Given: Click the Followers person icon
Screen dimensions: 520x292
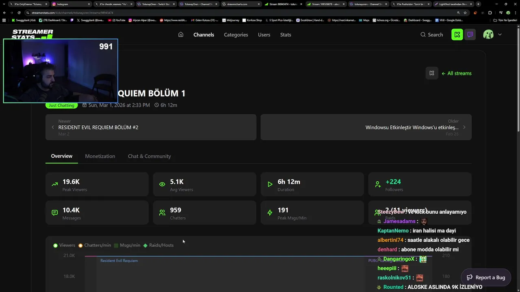Looking at the screenshot, I should [x=377, y=184].
